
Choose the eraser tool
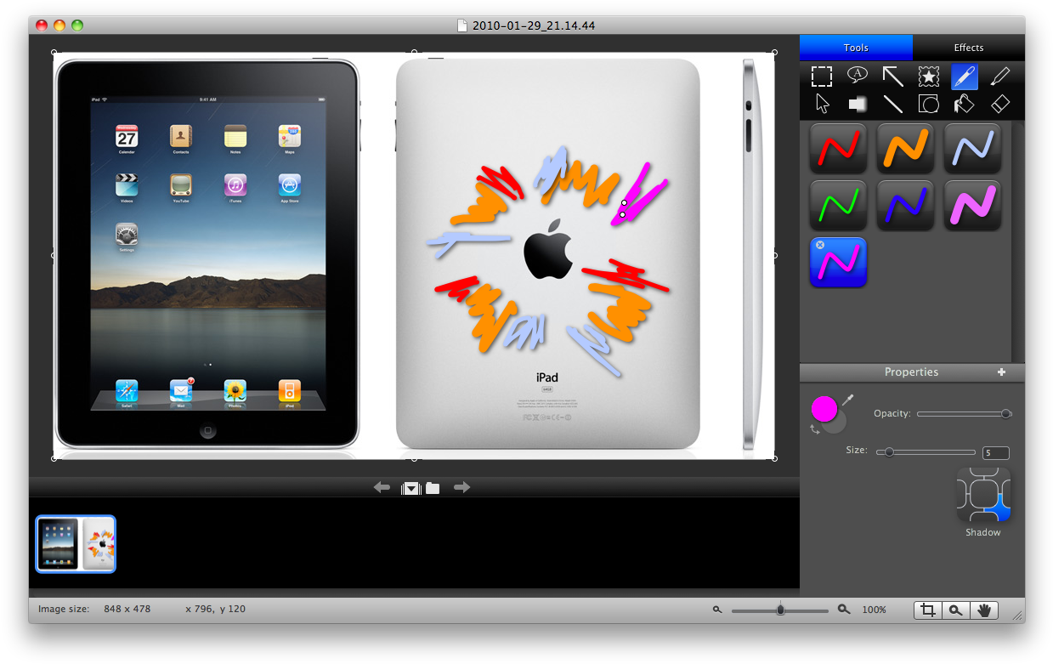point(1000,104)
